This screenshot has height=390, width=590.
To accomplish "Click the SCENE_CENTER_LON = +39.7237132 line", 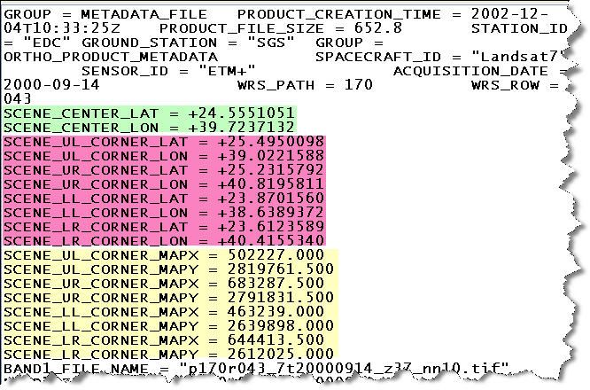I will (149, 128).
